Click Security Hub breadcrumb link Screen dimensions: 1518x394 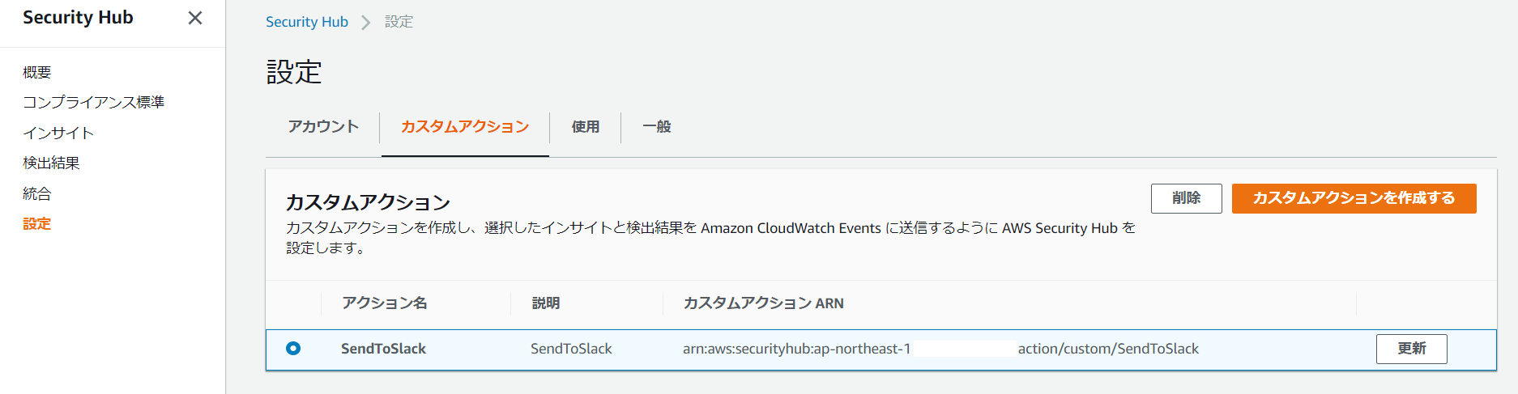tap(307, 22)
